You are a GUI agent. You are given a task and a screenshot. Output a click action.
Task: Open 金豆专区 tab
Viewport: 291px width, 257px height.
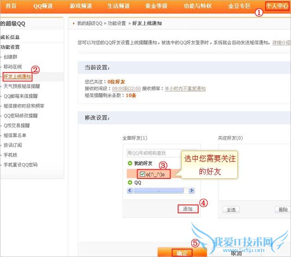(239, 6)
